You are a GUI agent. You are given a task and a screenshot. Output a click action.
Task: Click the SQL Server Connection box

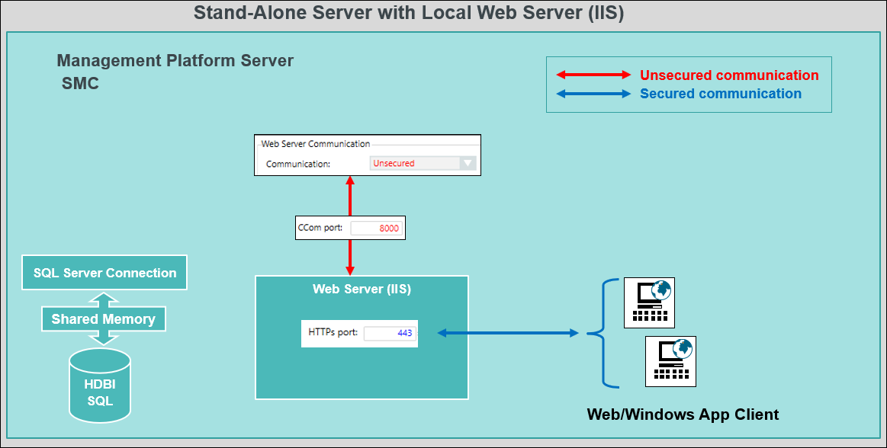tap(104, 273)
